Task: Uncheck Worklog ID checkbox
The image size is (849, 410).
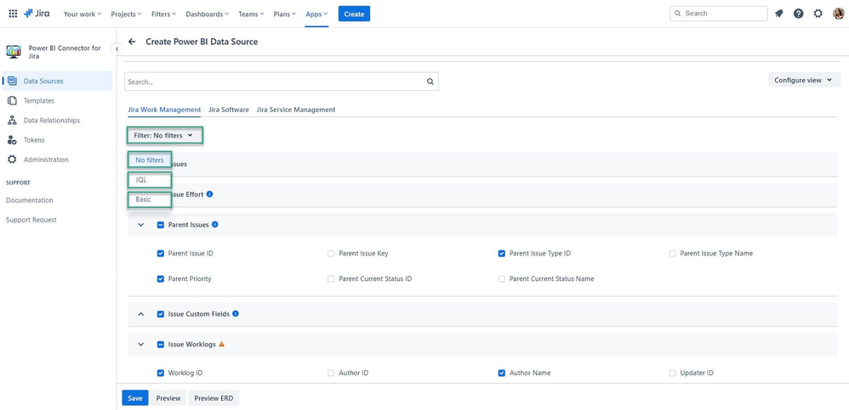Action: pos(160,373)
